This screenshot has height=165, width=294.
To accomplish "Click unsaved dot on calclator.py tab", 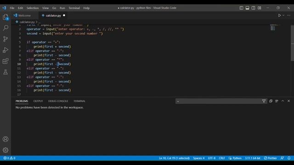I will 64,15.
